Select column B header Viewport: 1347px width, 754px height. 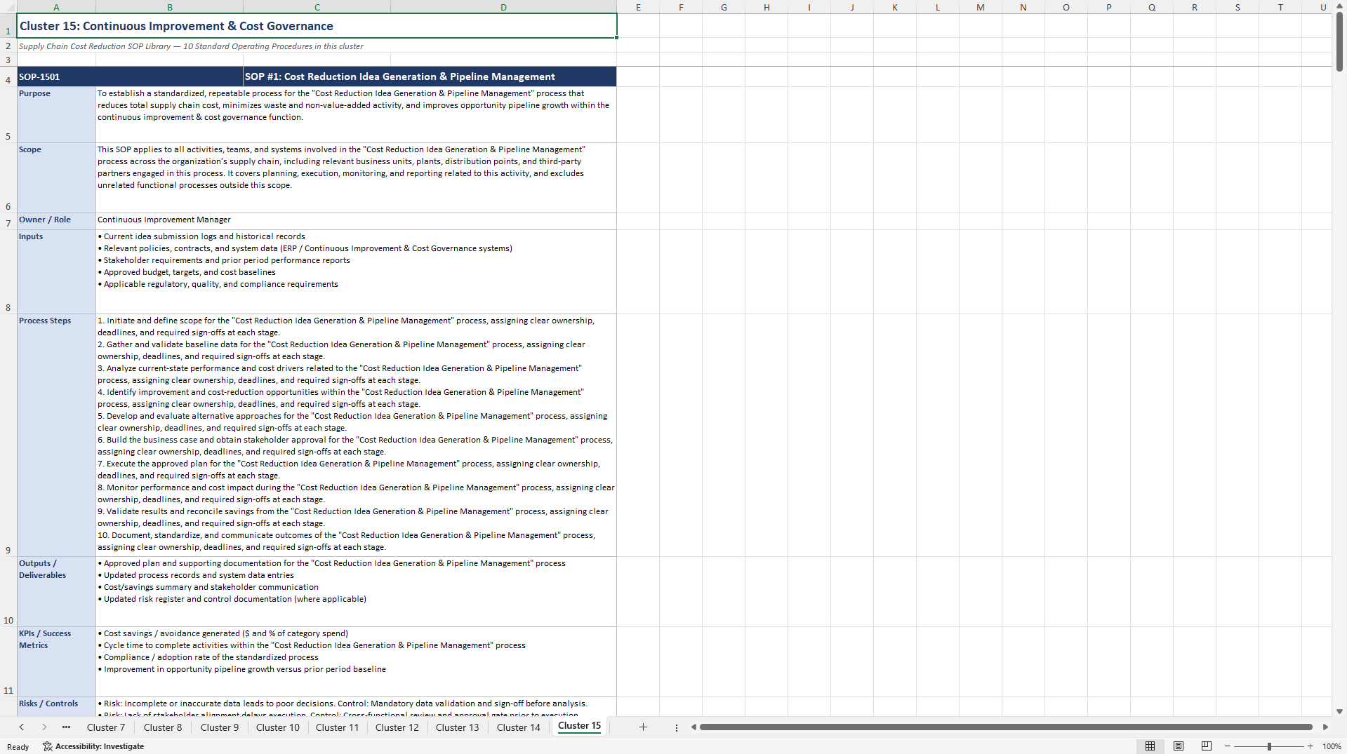pyautogui.click(x=170, y=7)
